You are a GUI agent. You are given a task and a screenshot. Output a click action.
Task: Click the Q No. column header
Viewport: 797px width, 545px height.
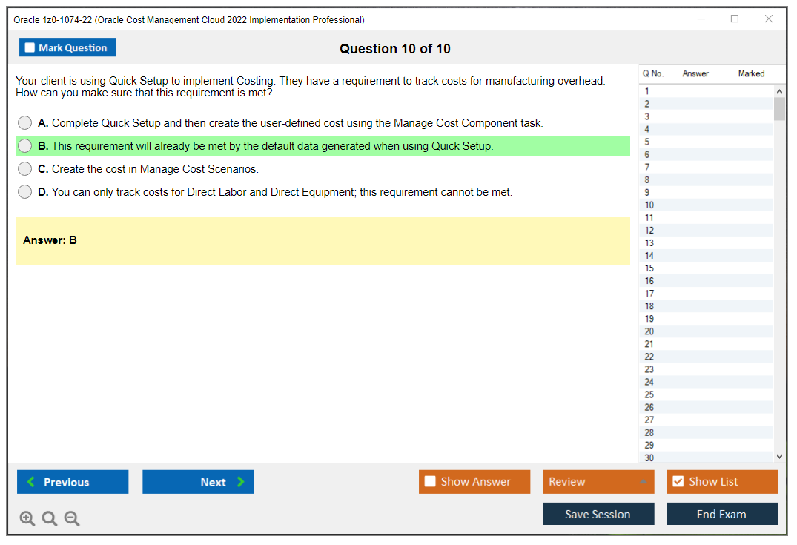coord(653,73)
